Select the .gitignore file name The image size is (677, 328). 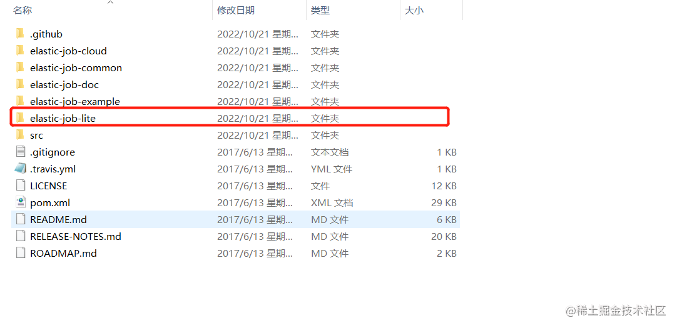(52, 152)
